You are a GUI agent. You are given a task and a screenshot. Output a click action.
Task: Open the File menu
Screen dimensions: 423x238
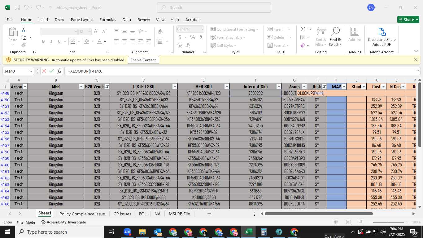pyautogui.click(x=10, y=20)
